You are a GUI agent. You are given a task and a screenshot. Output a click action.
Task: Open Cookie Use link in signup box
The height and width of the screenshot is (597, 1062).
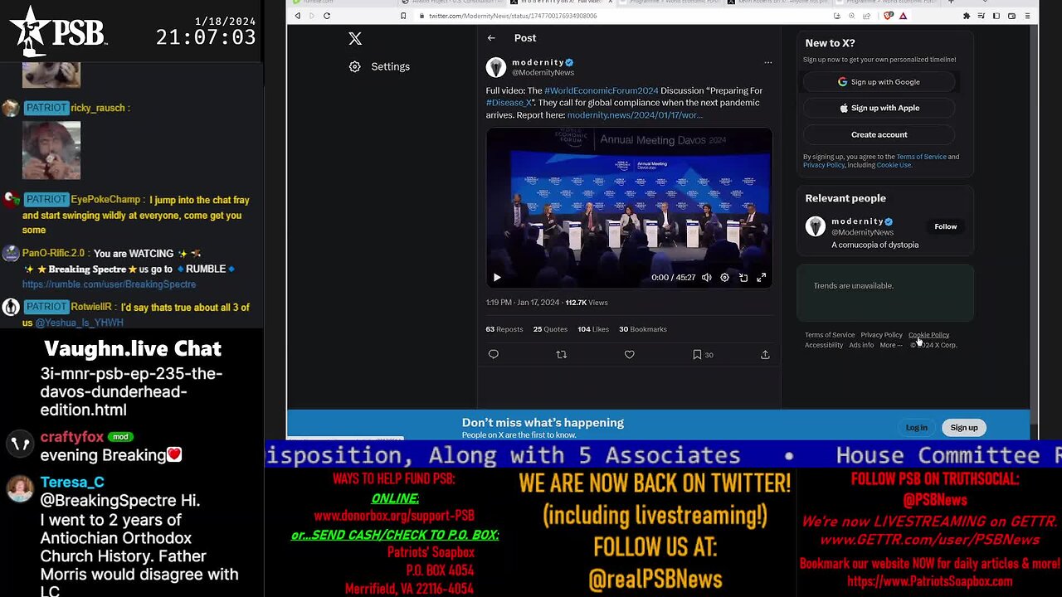pos(894,165)
